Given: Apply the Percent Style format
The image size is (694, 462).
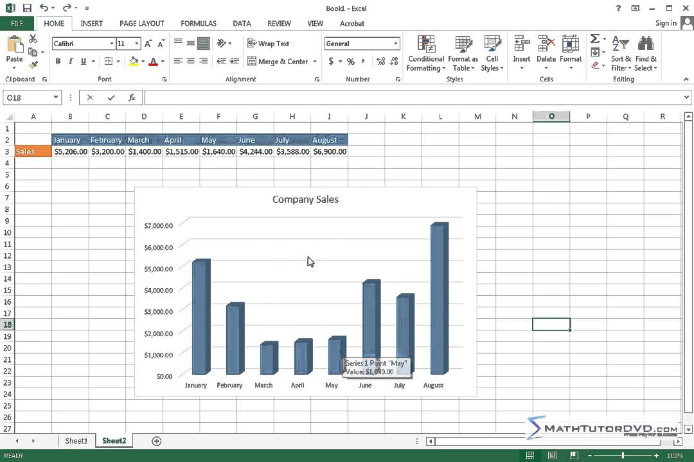Looking at the screenshot, I should (x=351, y=61).
